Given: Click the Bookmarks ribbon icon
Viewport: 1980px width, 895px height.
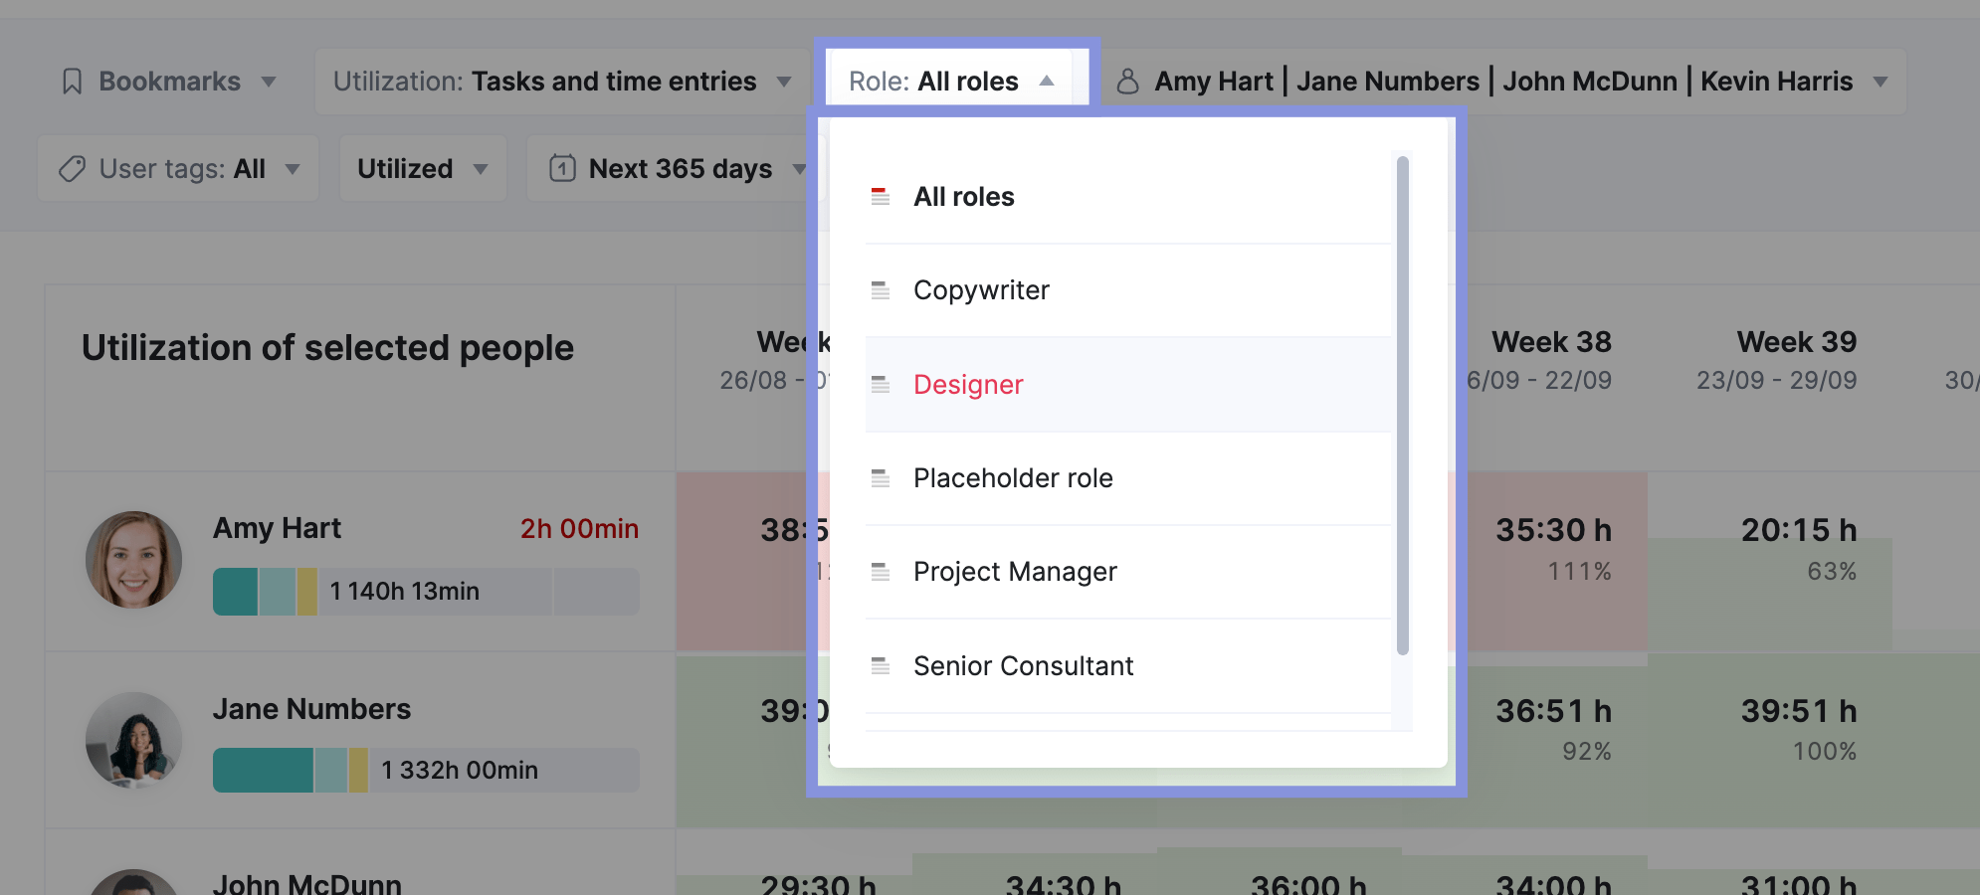Looking at the screenshot, I should (x=72, y=82).
